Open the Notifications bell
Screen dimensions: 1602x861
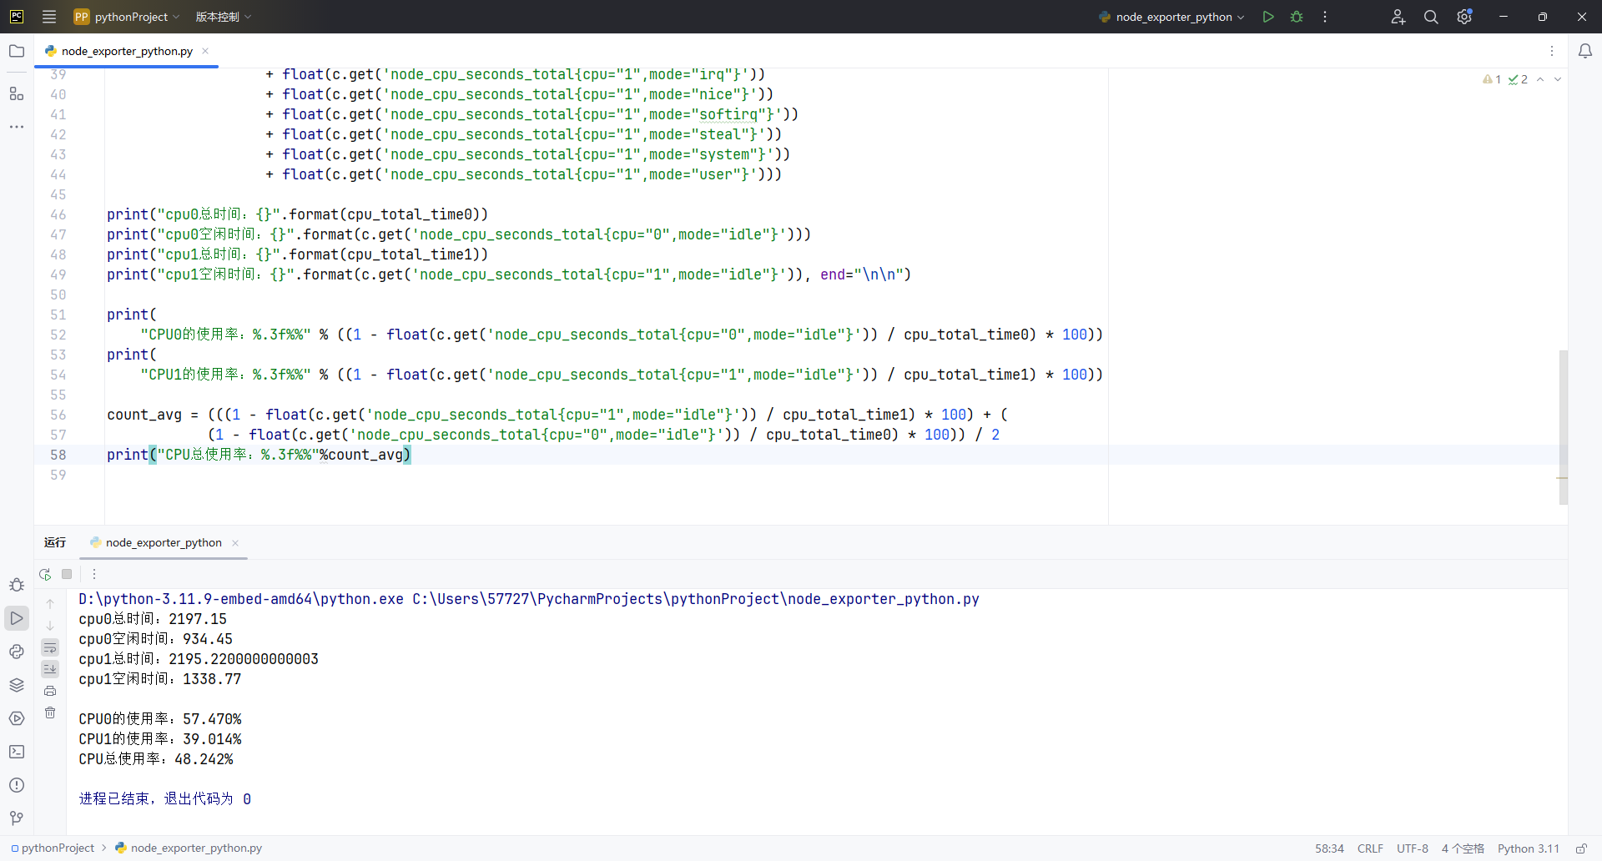click(x=1585, y=51)
